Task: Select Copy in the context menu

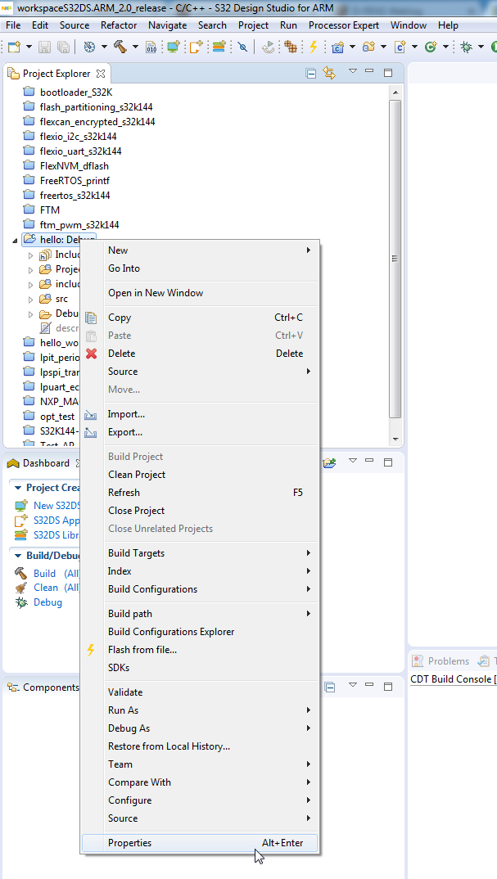Action: pyautogui.click(x=200, y=318)
